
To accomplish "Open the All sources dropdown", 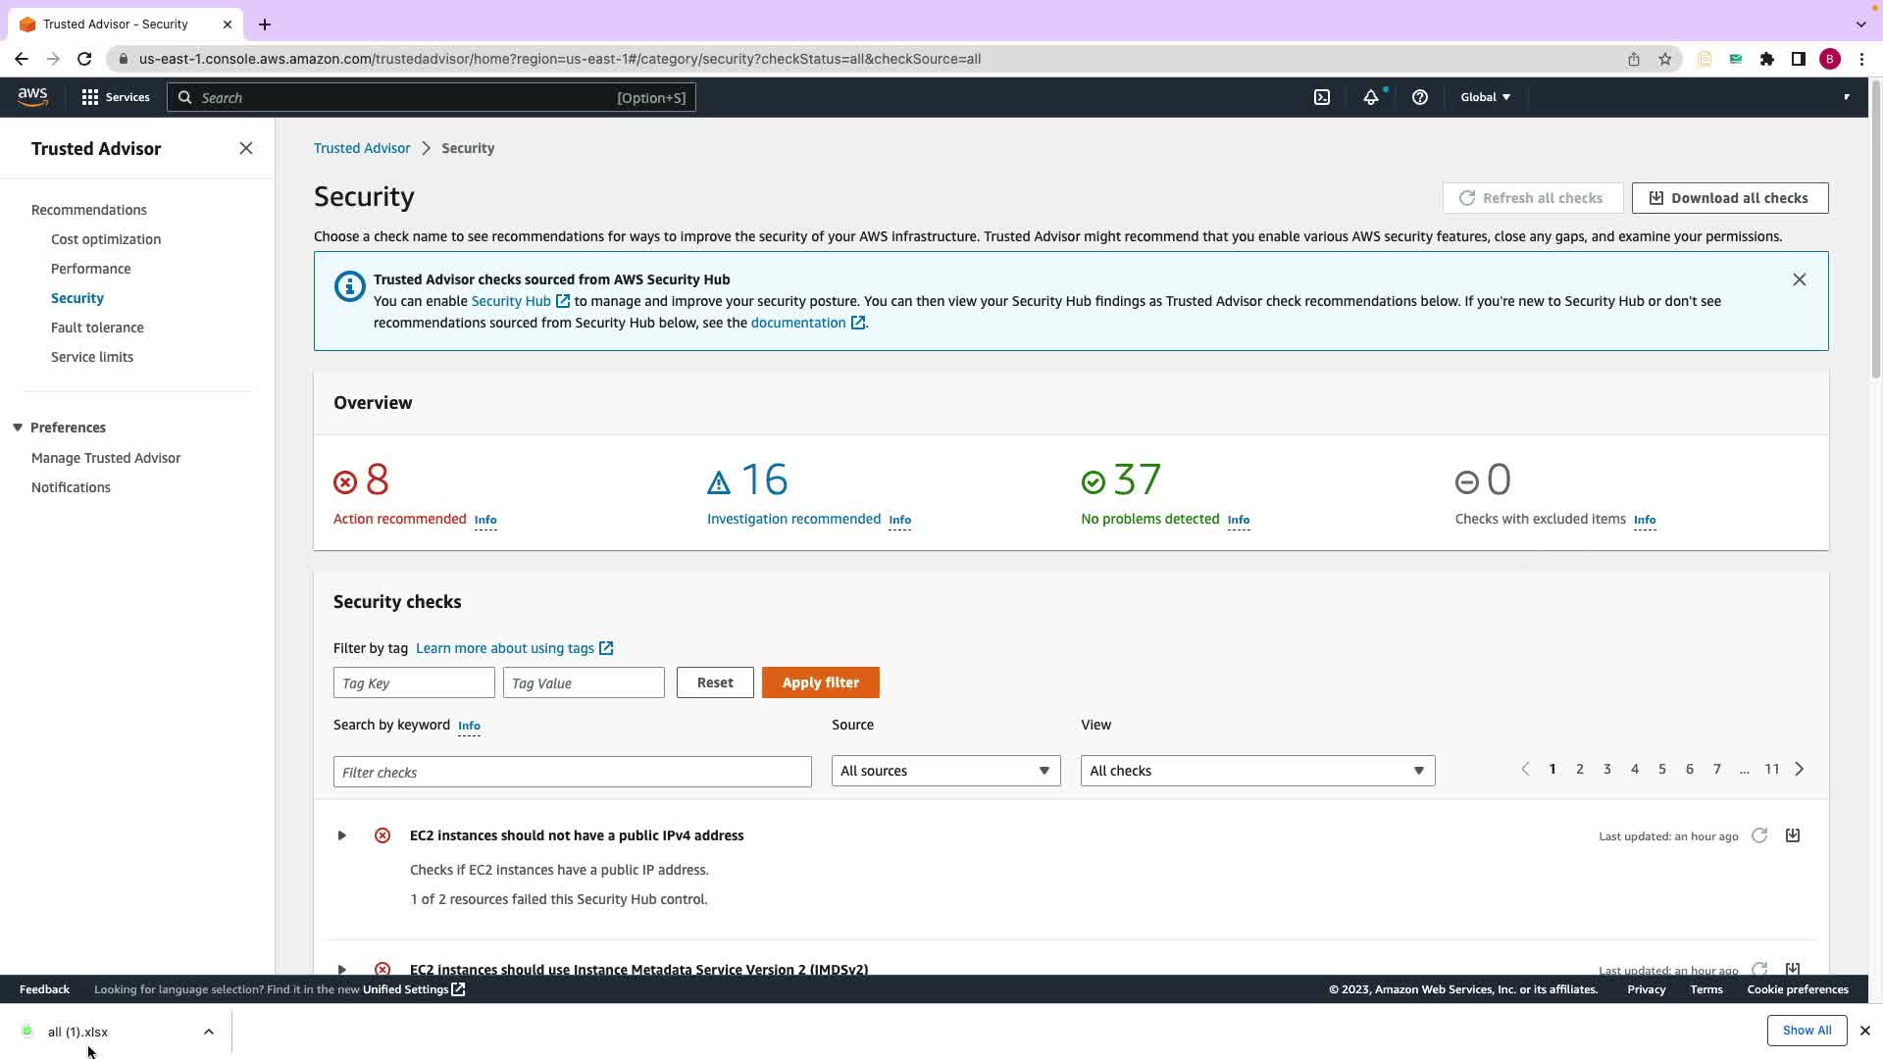I will pyautogui.click(x=945, y=771).
